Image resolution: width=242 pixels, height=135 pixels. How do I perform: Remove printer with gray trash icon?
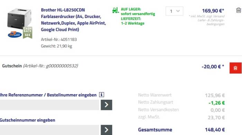[x=239, y=10]
